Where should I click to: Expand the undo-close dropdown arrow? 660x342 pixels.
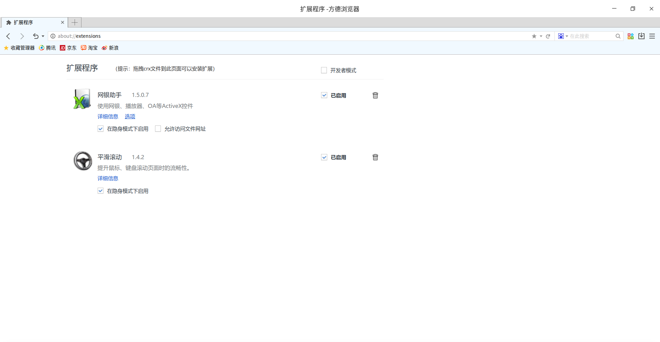point(43,36)
